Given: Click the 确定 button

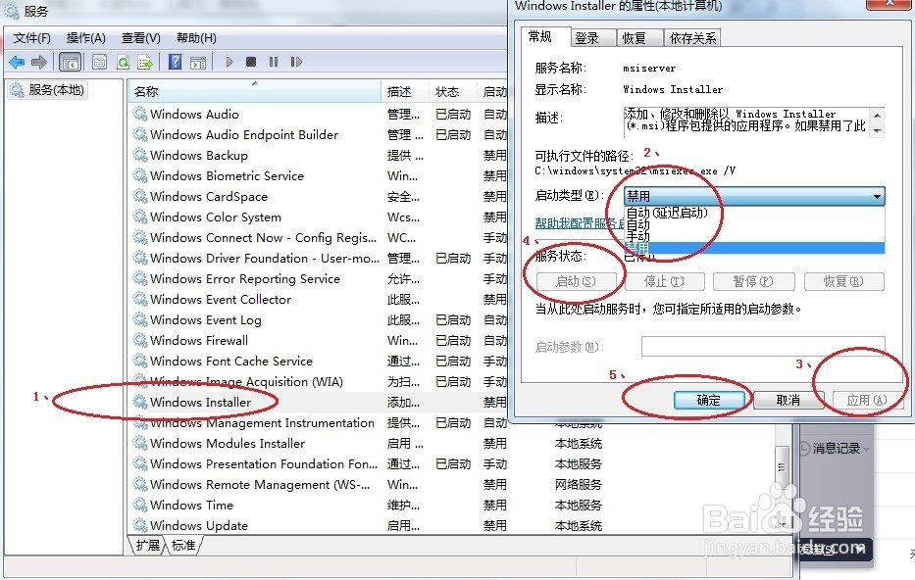Looking at the screenshot, I should [709, 400].
